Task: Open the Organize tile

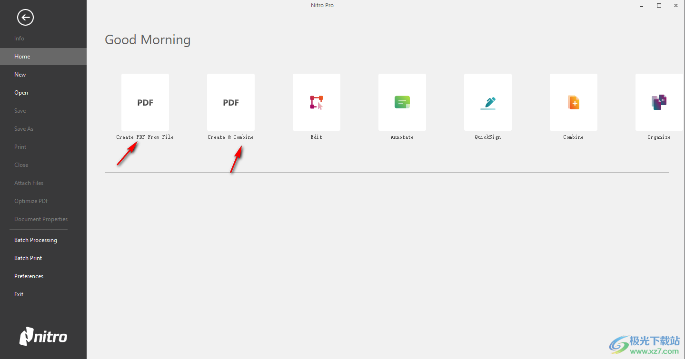Action: click(659, 102)
